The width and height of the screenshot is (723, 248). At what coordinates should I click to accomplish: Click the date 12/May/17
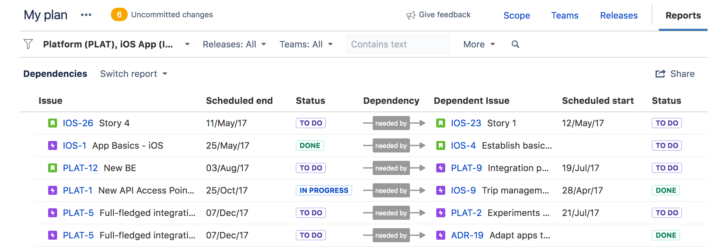coord(583,123)
